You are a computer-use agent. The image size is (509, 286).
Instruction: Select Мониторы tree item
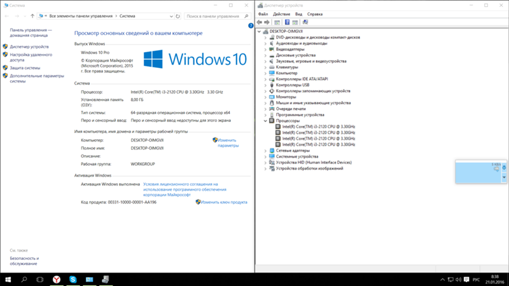click(286, 97)
